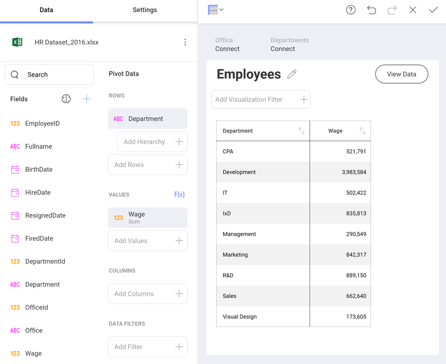Screen dimensions: 446x364
Task: Sort table by the Department column arrows
Action: [301, 131]
